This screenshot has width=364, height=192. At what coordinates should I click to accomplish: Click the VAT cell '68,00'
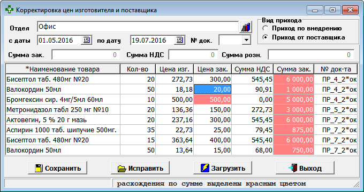[x=252, y=150]
